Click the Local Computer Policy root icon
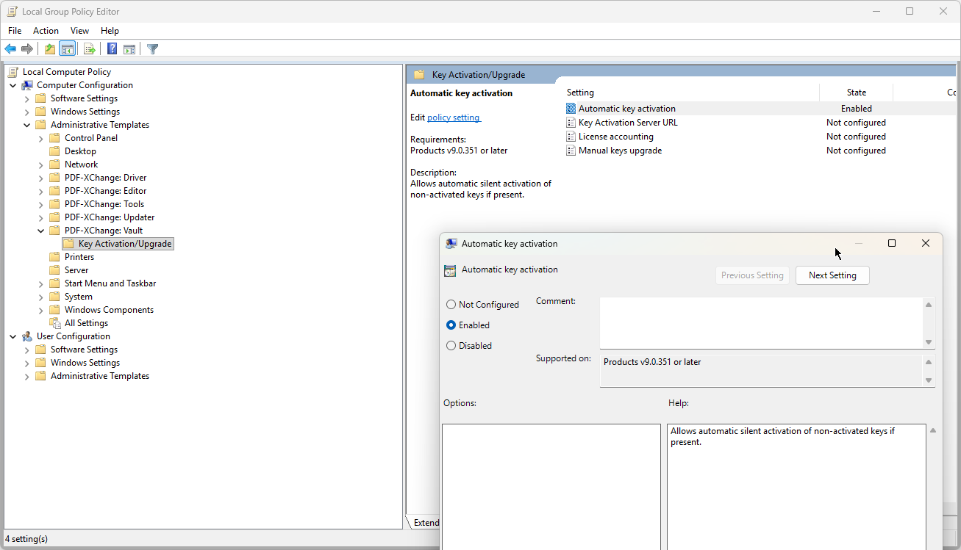 point(13,72)
